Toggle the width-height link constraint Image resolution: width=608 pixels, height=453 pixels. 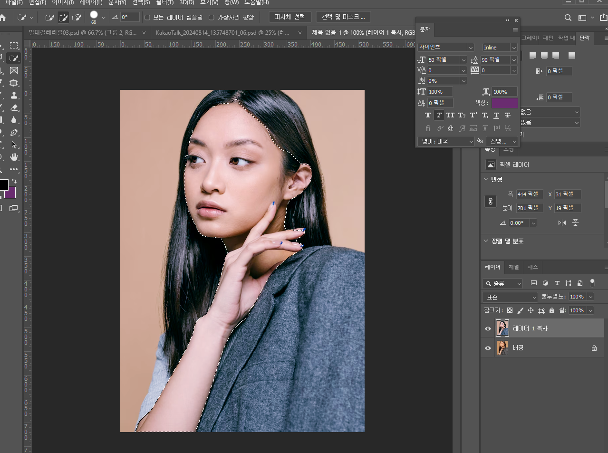click(x=491, y=201)
